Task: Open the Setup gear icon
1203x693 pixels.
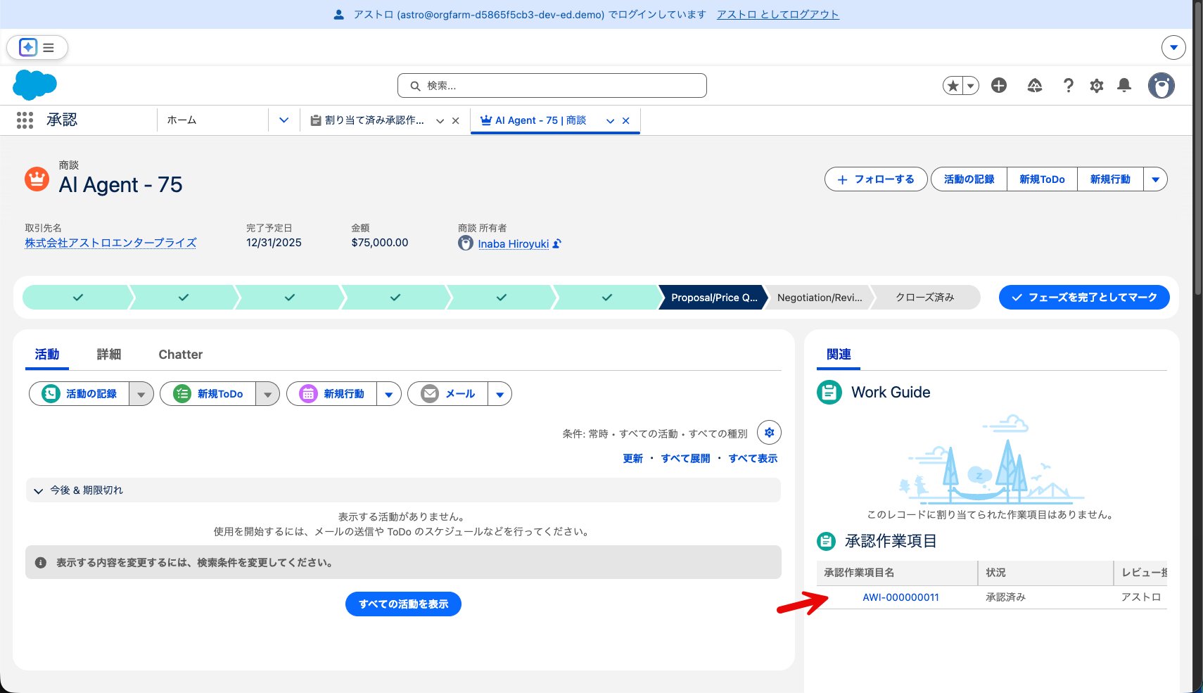Action: (1097, 86)
